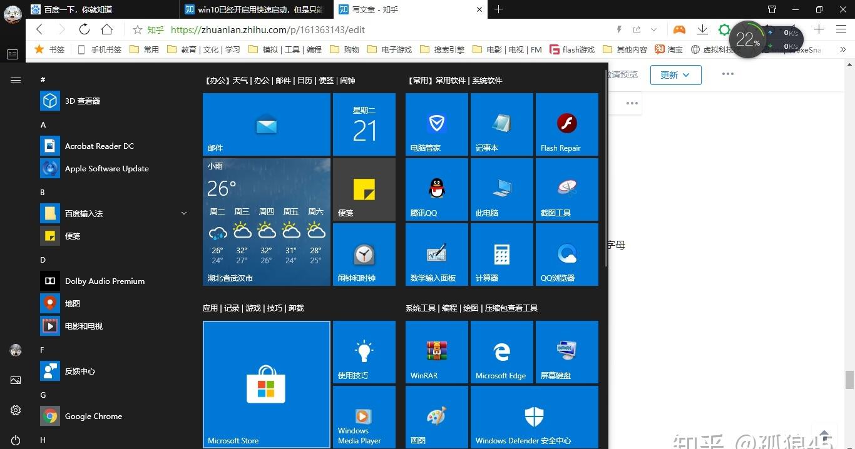Open the 此电脑 tile

502,189
